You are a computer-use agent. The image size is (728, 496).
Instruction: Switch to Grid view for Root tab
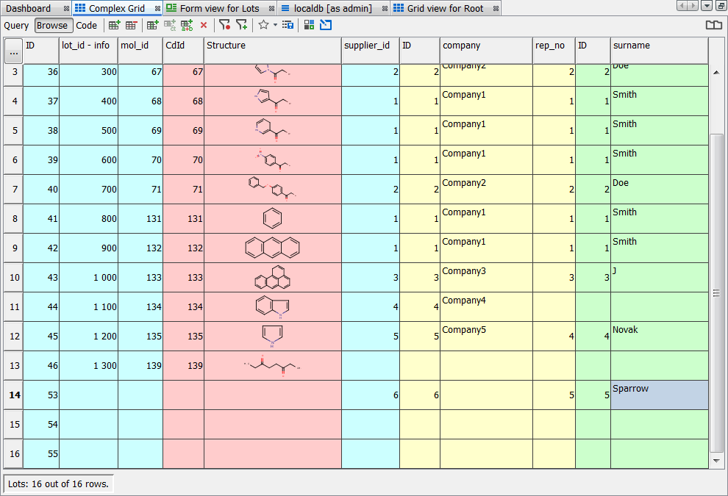coord(445,8)
